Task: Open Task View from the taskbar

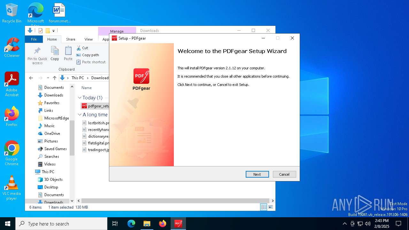Action: (x=115, y=224)
